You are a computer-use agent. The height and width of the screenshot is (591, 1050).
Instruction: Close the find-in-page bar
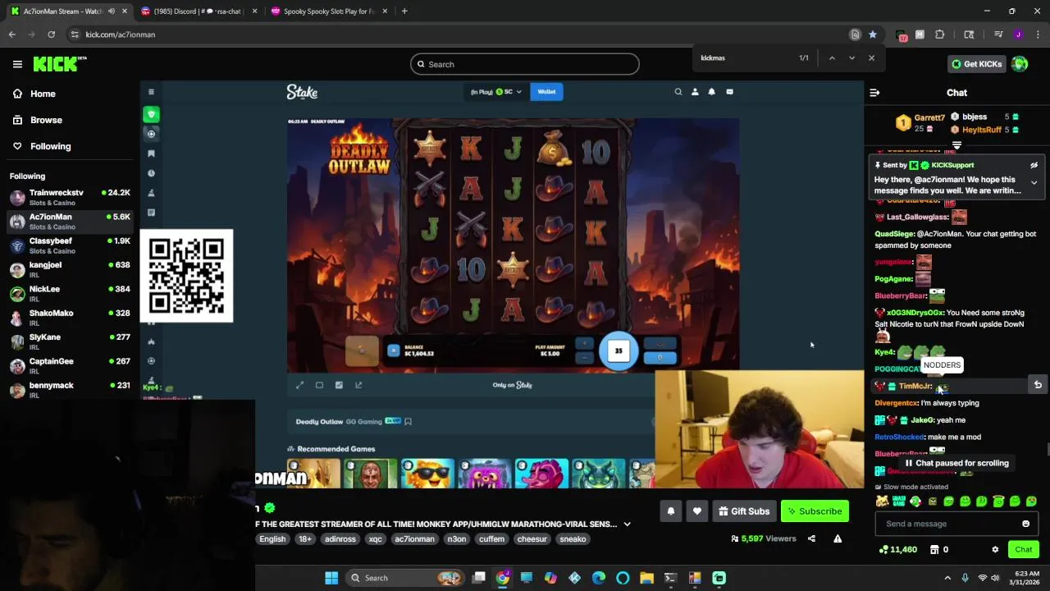click(871, 58)
